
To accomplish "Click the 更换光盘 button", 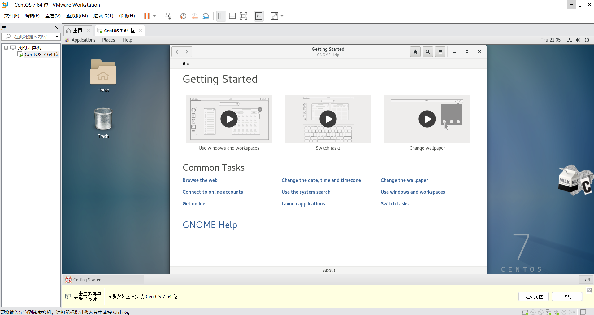I will pyautogui.click(x=533, y=296).
